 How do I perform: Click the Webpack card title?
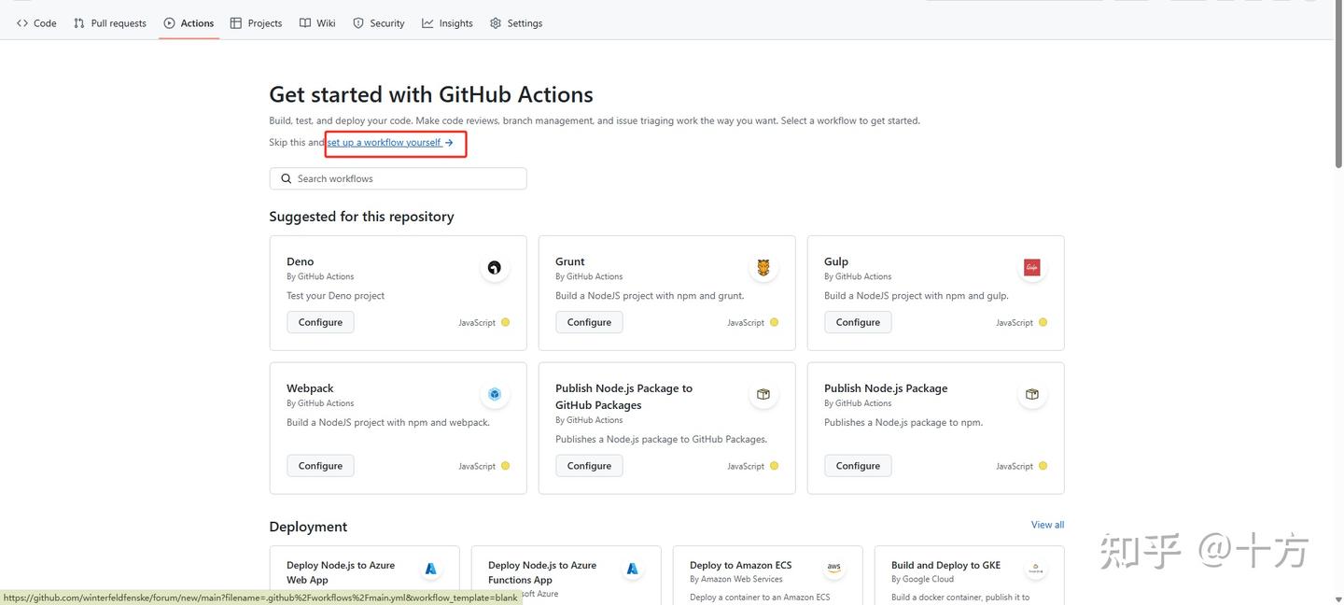310,388
